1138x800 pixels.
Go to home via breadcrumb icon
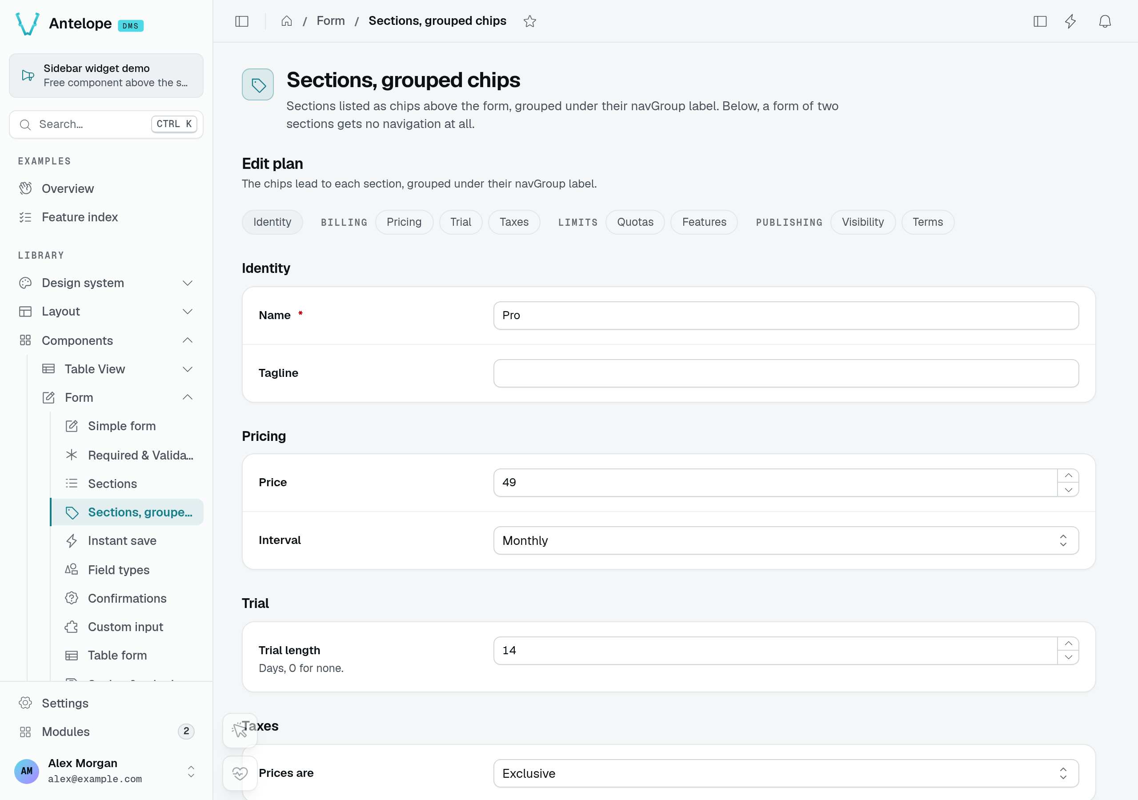pyautogui.click(x=286, y=21)
